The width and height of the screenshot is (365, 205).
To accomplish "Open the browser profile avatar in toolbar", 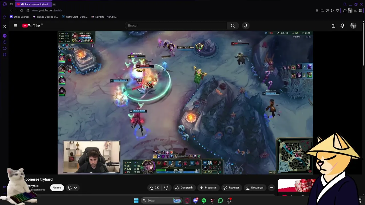I will tap(350, 11).
